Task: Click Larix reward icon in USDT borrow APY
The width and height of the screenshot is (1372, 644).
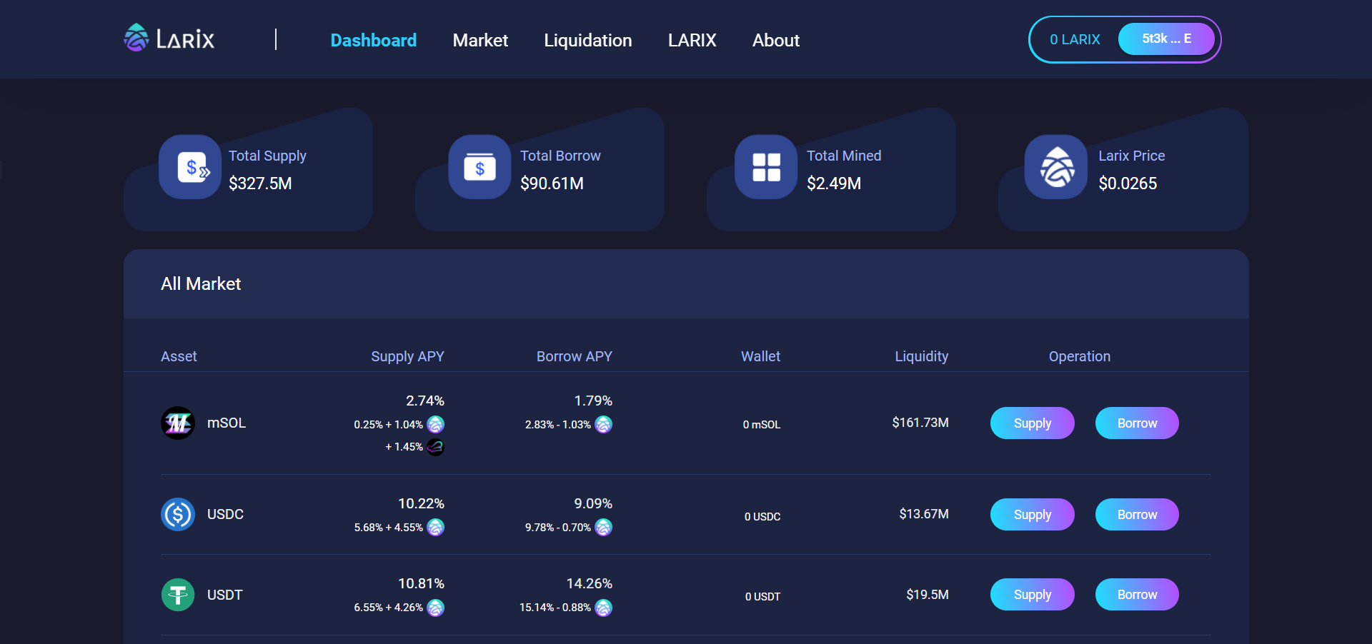Action: tap(603, 608)
